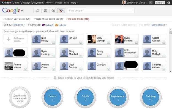Click email icon on Geoff Duncan card
The height and width of the screenshot is (112, 172).
pos(81,69)
